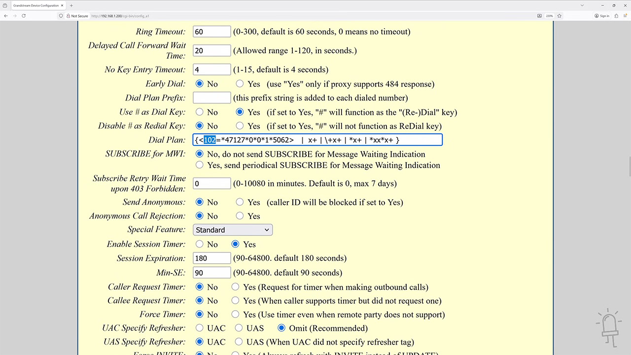This screenshot has width=631, height=355.
Task: Bookmark this page using the star icon
Action: (x=560, y=16)
